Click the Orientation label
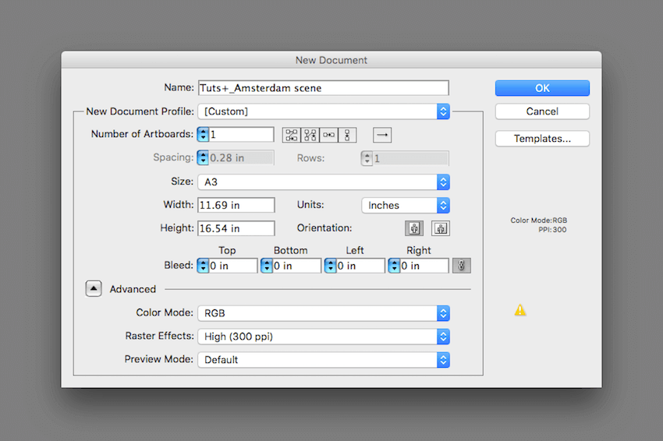This screenshot has height=441, width=663. (324, 228)
